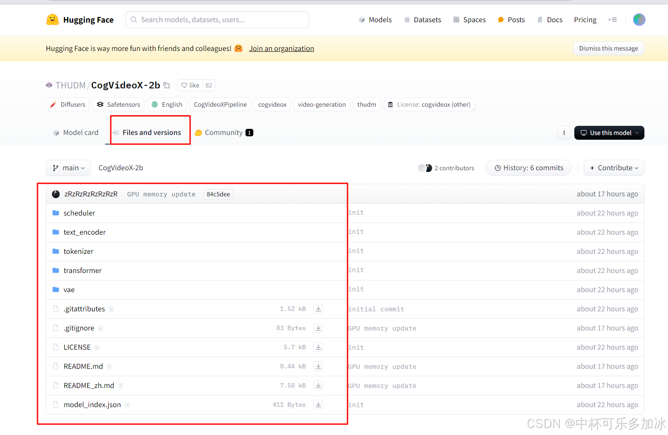This screenshot has width=668, height=435.
Task: Open the main branch selector
Action: tap(68, 168)
